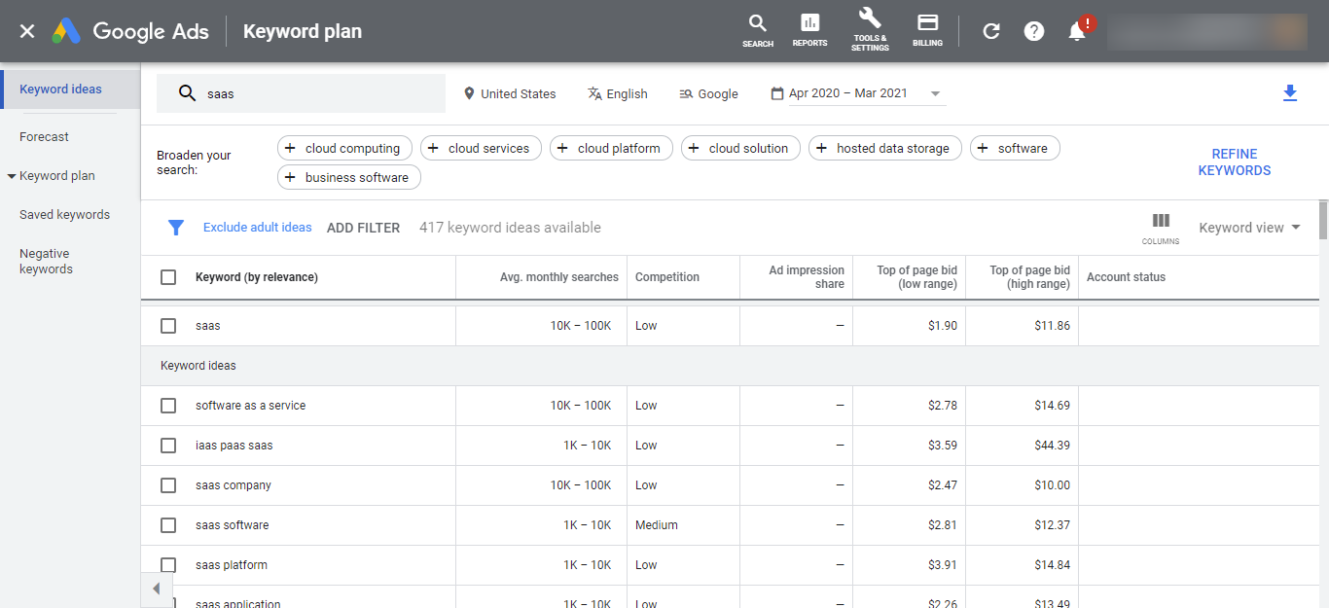Click the ADD FILTER button

tap(363, 228)
